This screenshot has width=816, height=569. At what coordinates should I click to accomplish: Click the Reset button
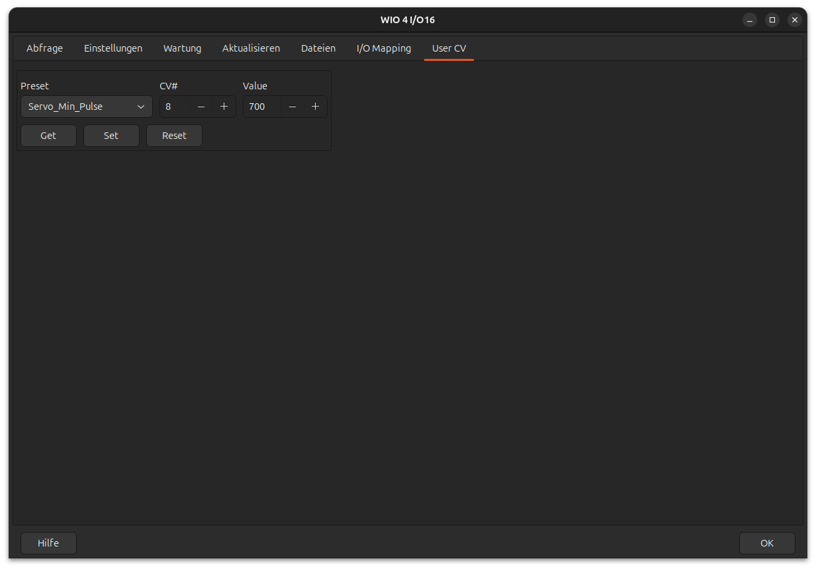[174, 136]
